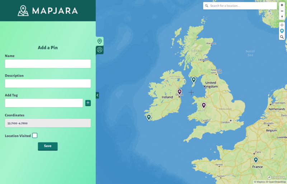Zoom out of the map
The height and width of the screenshot is (184, 287).
[282, 11]
